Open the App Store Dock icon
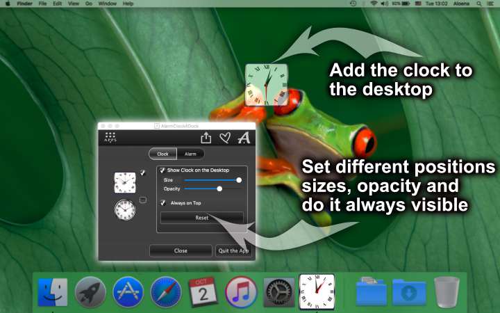This screenshot has width=500, height=313. [x=128, y=292]
